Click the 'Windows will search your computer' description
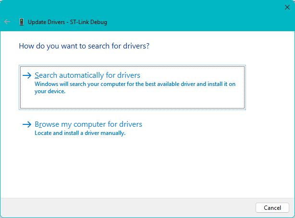The height and width of the screenshot is (218, 295). (x=135, y=87)
